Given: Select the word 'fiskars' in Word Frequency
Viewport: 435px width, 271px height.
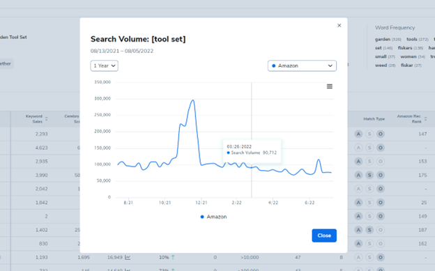Looking at the screenshot, I should coord(405,48).
